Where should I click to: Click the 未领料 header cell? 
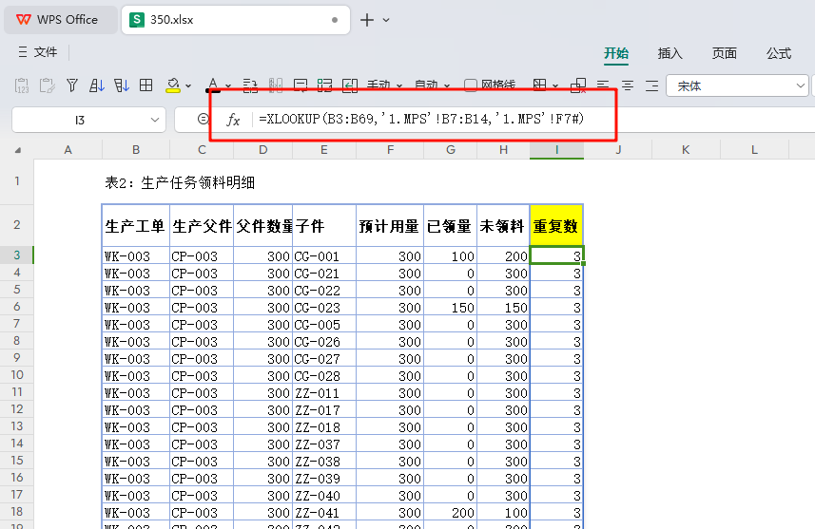tap(503, 225)
